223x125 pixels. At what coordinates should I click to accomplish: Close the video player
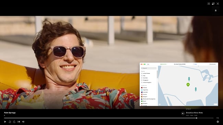218,4
